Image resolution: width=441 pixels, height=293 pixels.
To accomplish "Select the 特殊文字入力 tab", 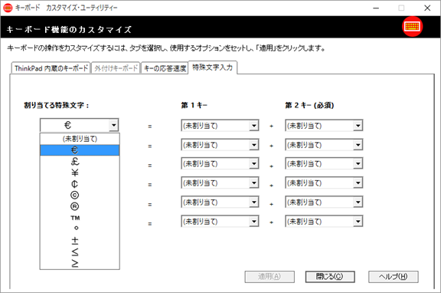I will click(x=213, y=67).
